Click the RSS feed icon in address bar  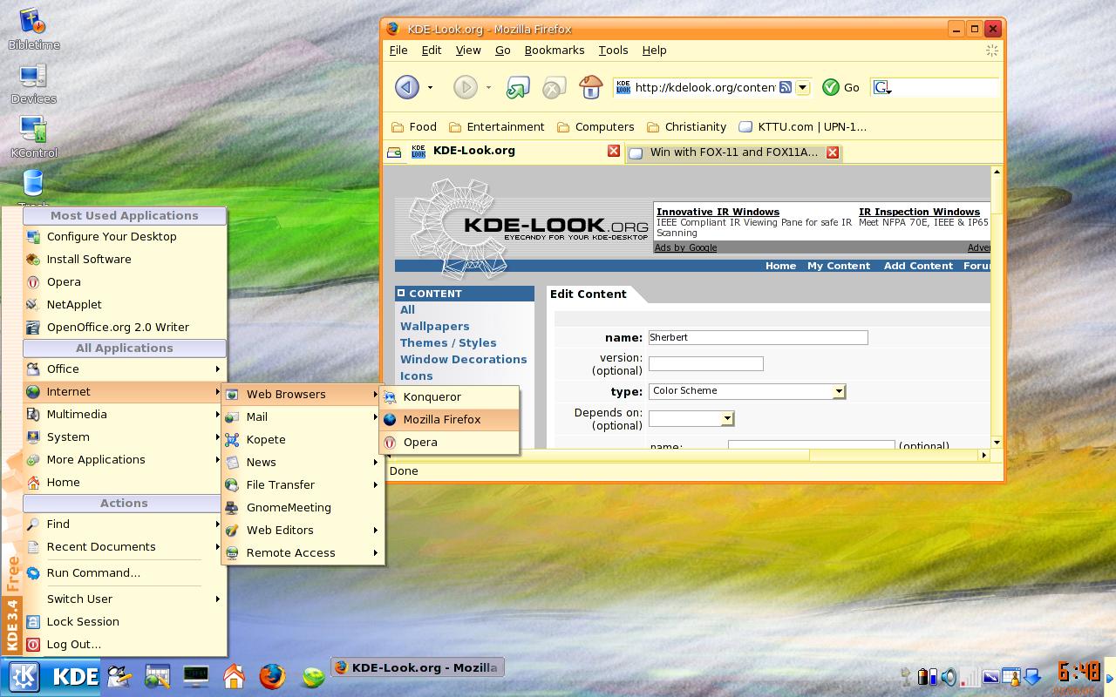click(x=786, y=87)
